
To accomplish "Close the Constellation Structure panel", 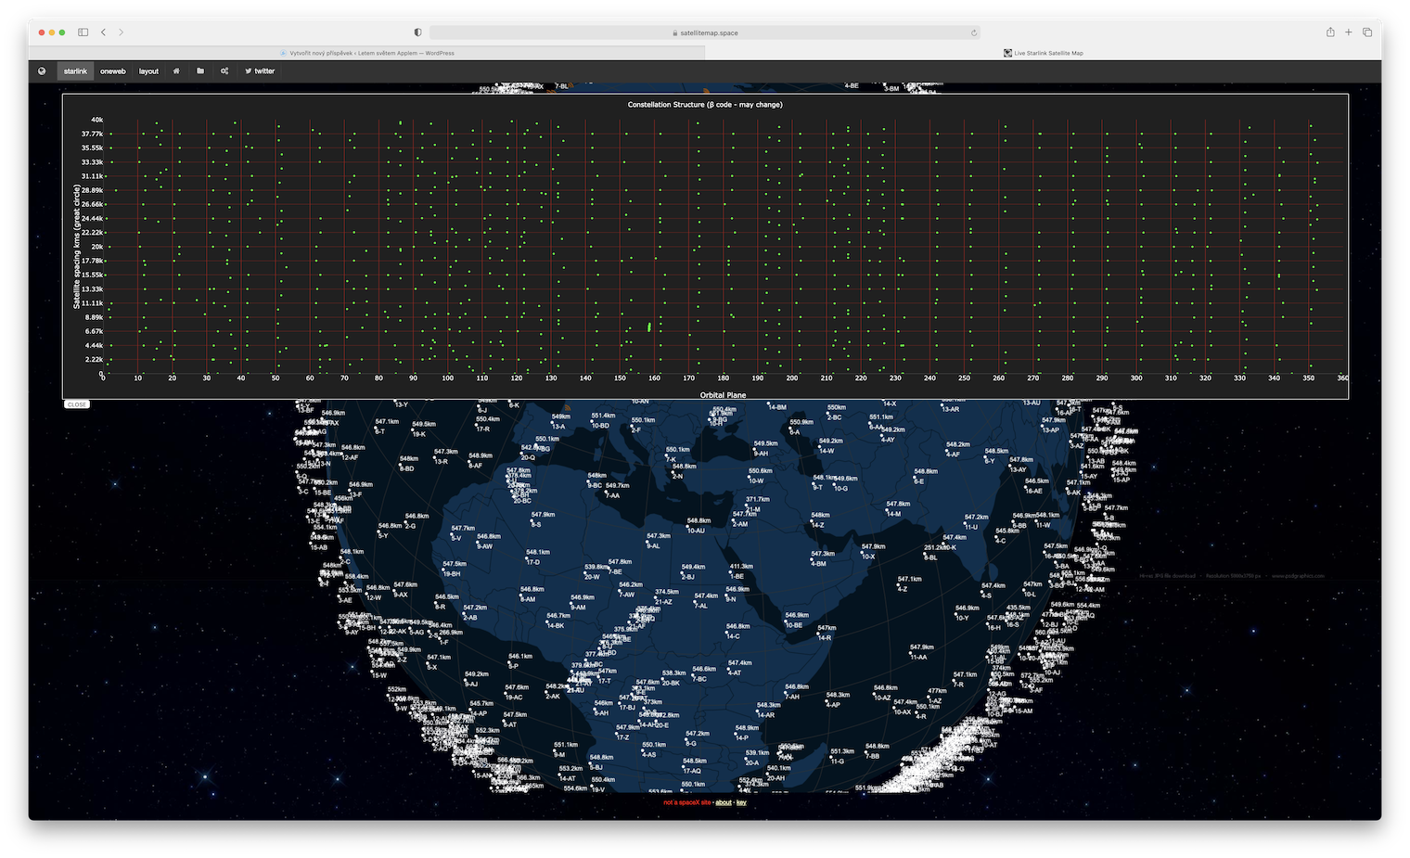I will point(77,404).
